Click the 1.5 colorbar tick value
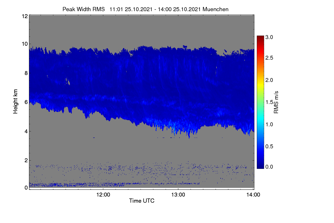334x223 pixels. tap(269, 102)
